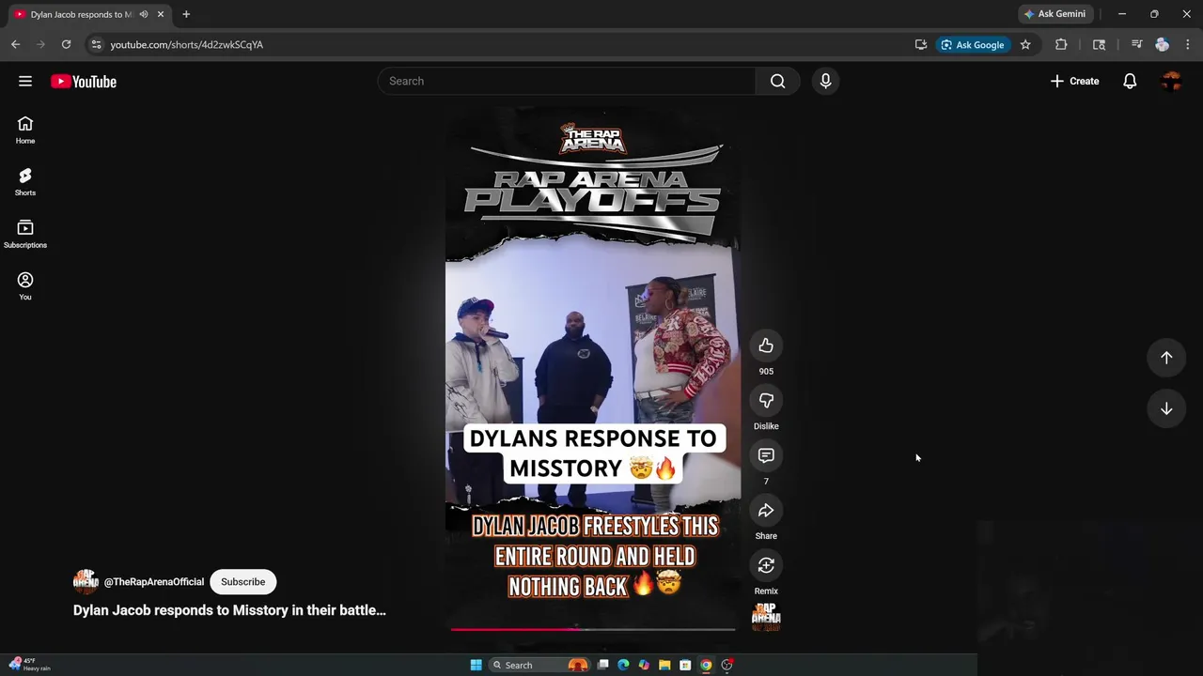Install app icon in address bar
This screenshot has width=1203, height=676.
coord(921,44)
